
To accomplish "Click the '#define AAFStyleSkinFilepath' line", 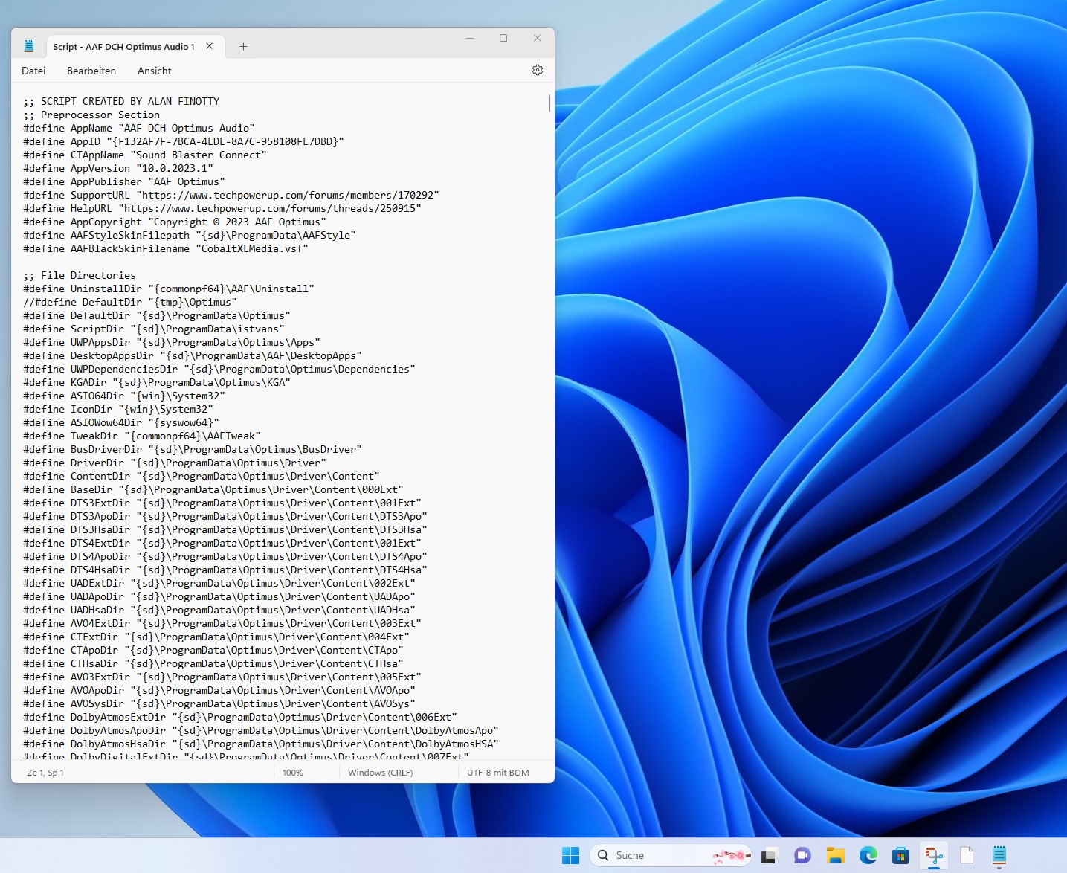I will [190, 235].
